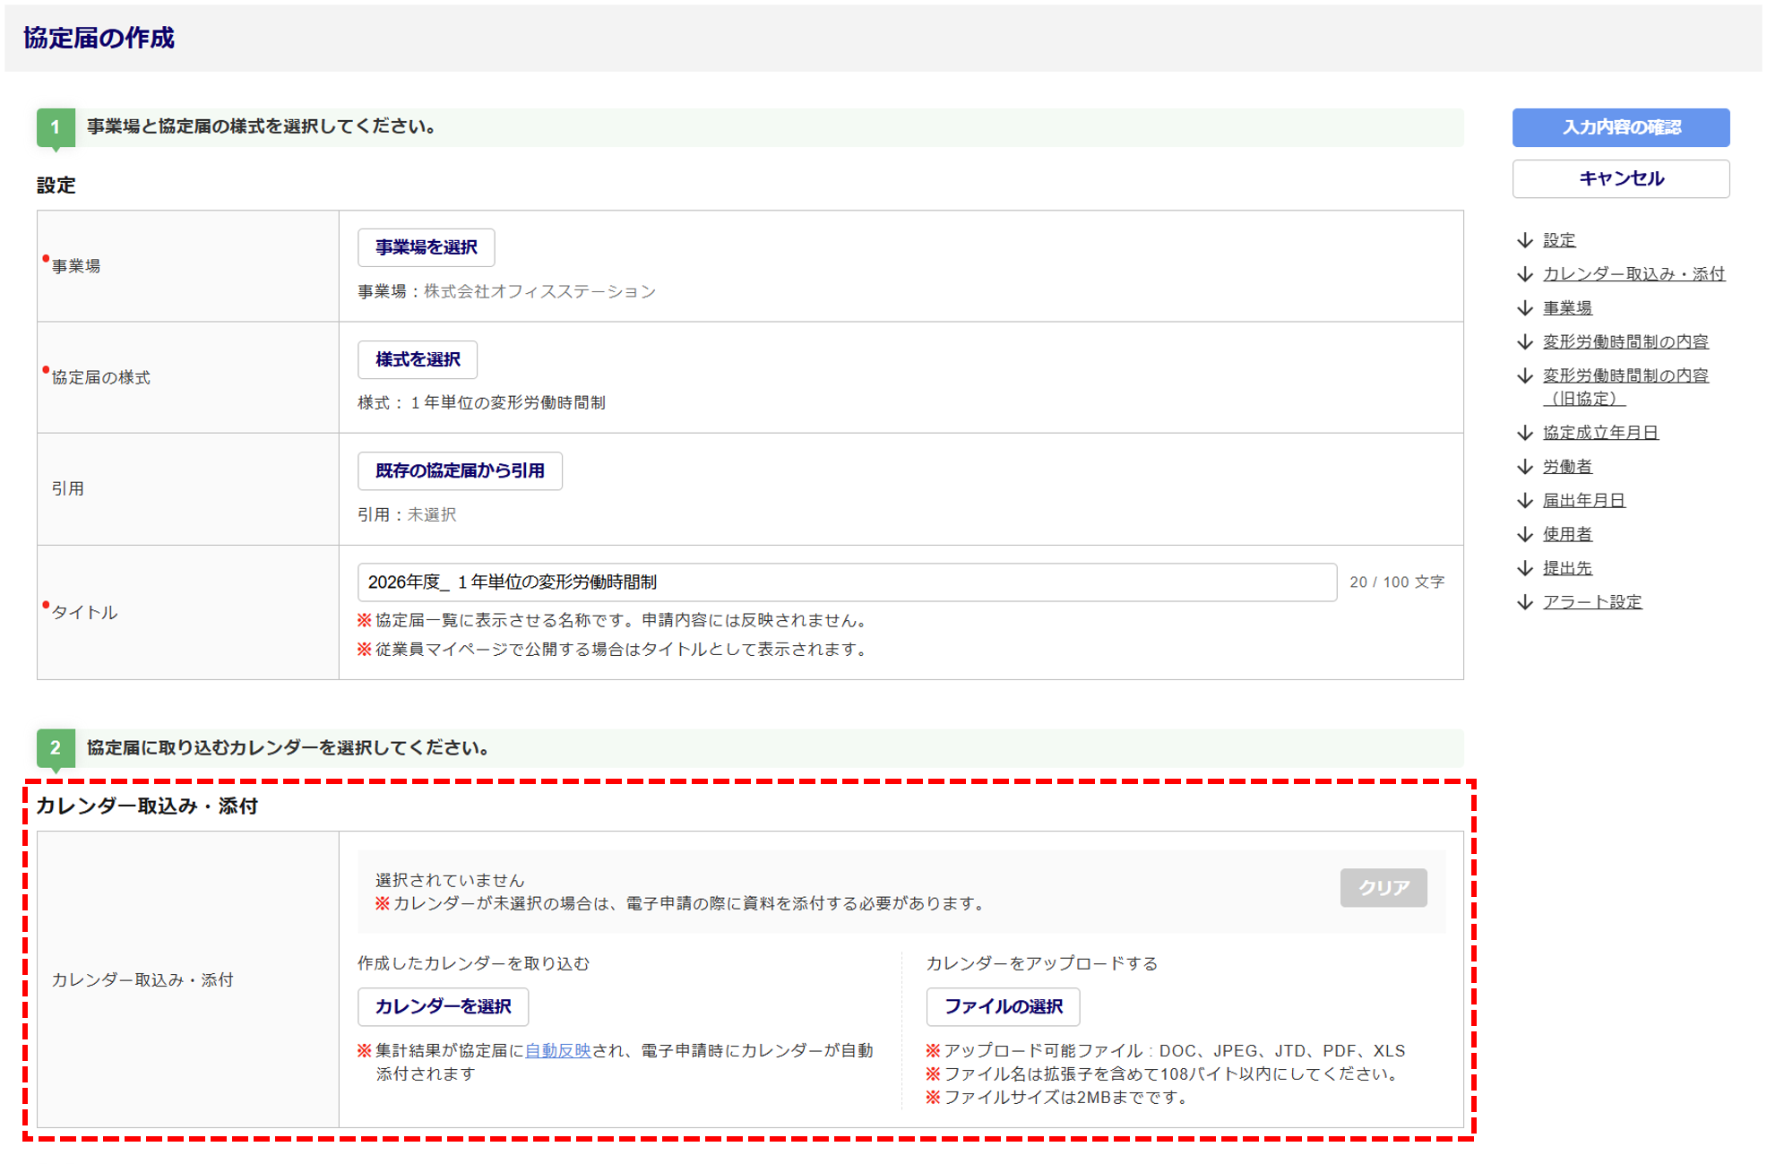This screenshot has width=1767, height=1164.
Task: Click 既存の協定届から引用 button
Action: [x=459, y=470]
